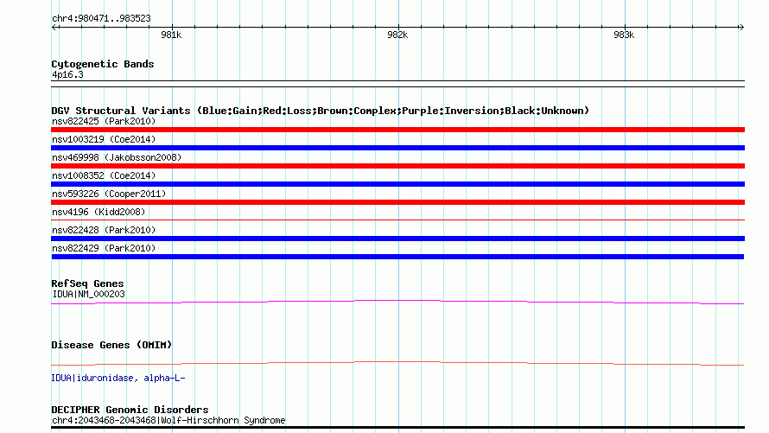Click the IDUA|NM_000203 gene label
The image size is (769, 433).
tap(88, 294)
